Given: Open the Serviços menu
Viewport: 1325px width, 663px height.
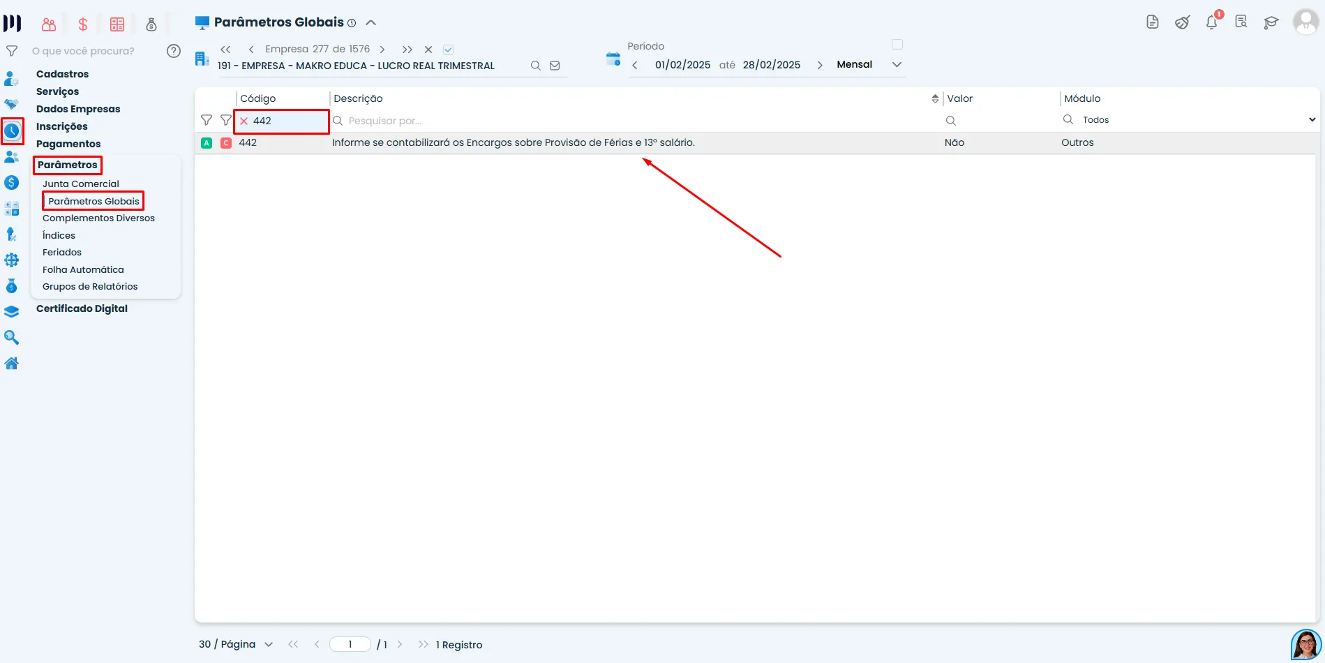Looking at the screenshot, I should click(x=57, y=91).
